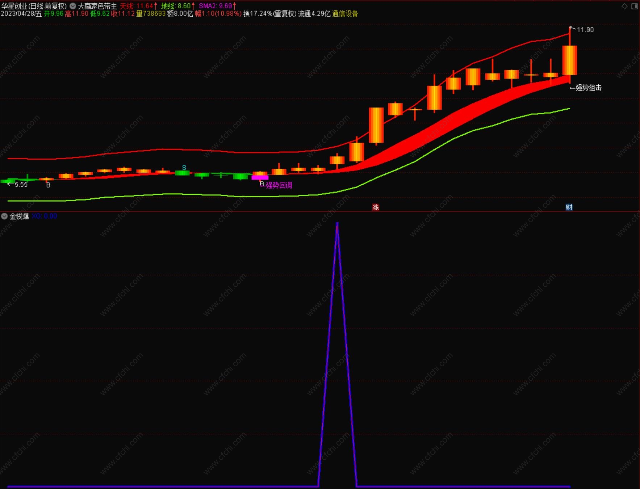640x489 pixels.
Task: Click the diamond icon at top right
Action: click(x=624, y=6)
